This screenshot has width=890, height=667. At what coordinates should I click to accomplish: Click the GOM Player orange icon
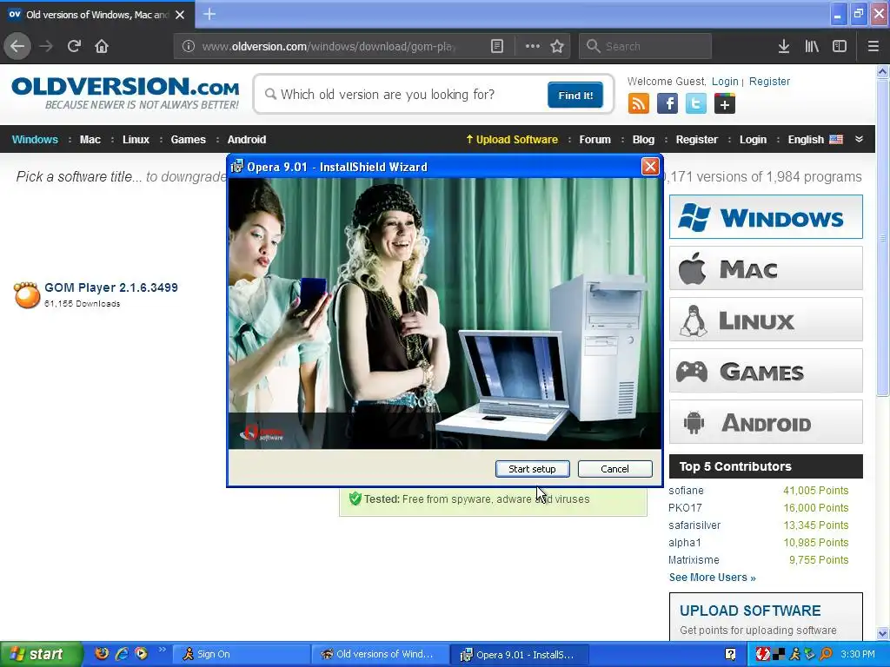tap(27, 295)
